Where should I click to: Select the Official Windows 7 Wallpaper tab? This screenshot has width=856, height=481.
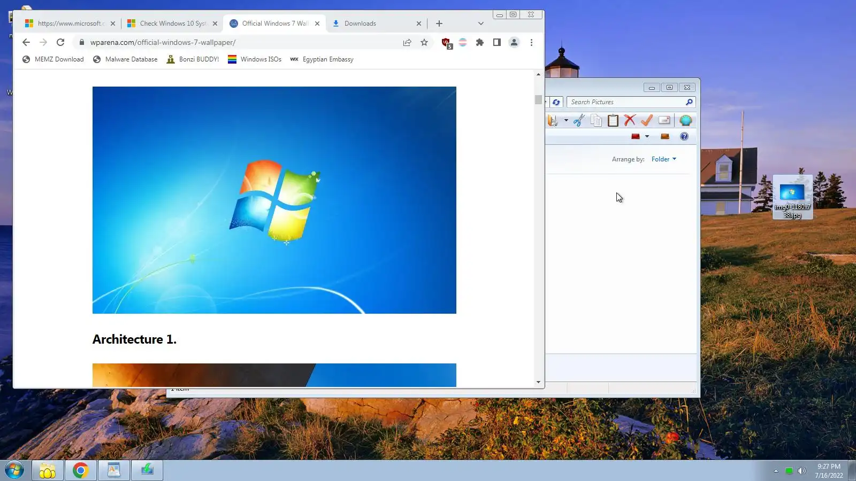(x=274, y=24)
